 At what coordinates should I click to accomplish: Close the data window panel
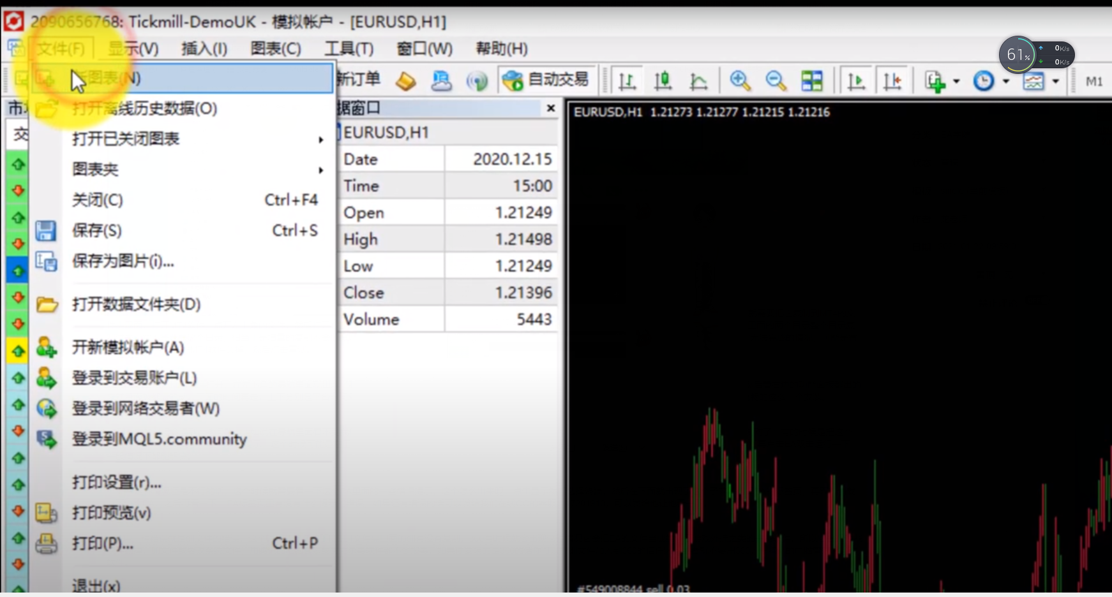pos(551,108)
